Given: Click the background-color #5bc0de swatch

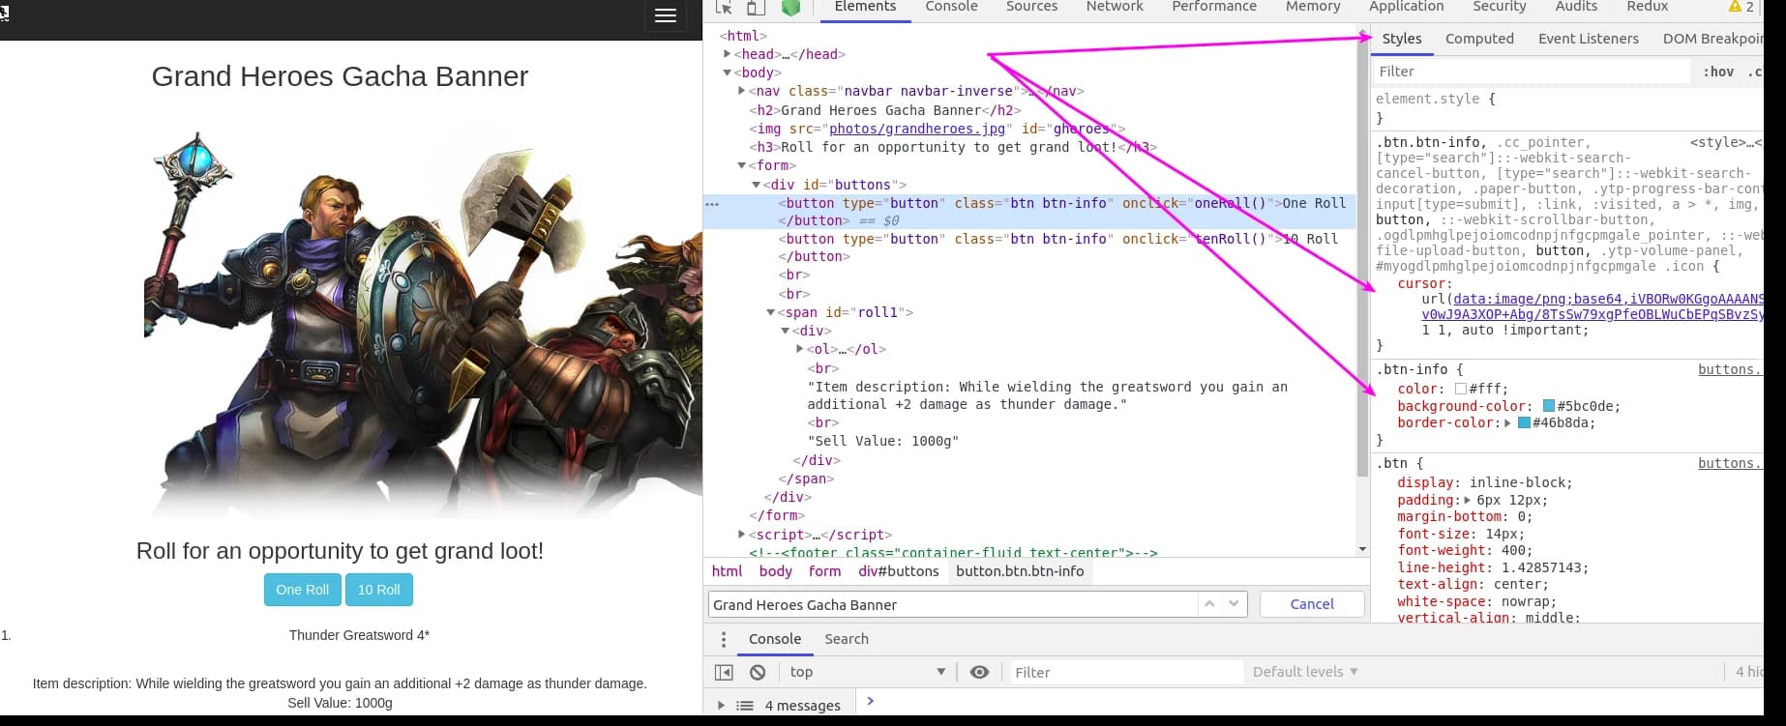Looking at the screenshot, I should point(1548,406).
